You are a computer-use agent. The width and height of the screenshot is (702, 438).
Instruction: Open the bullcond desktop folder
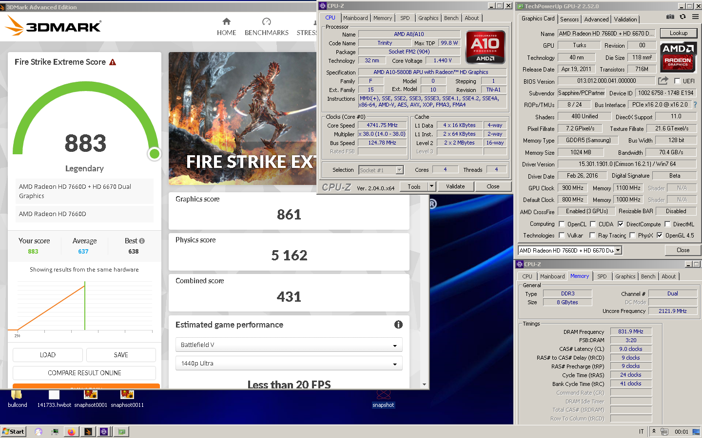[x=17, y=398]
